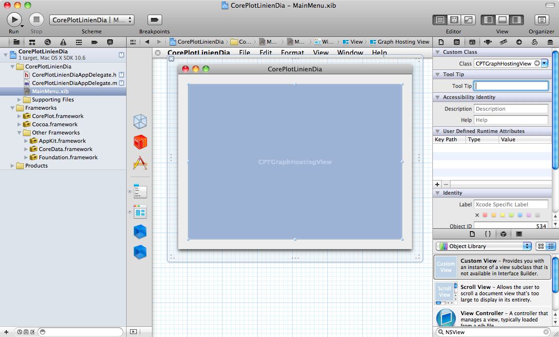Click the Format menu in the canvas
The height and width of the screenshot is (337, 559).
292,52
